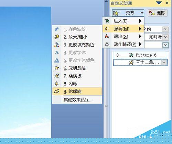172x144 pixels.
Task: Click the 更改填充颜色 paint bucket icon
Action: click(x=57, y=45)
